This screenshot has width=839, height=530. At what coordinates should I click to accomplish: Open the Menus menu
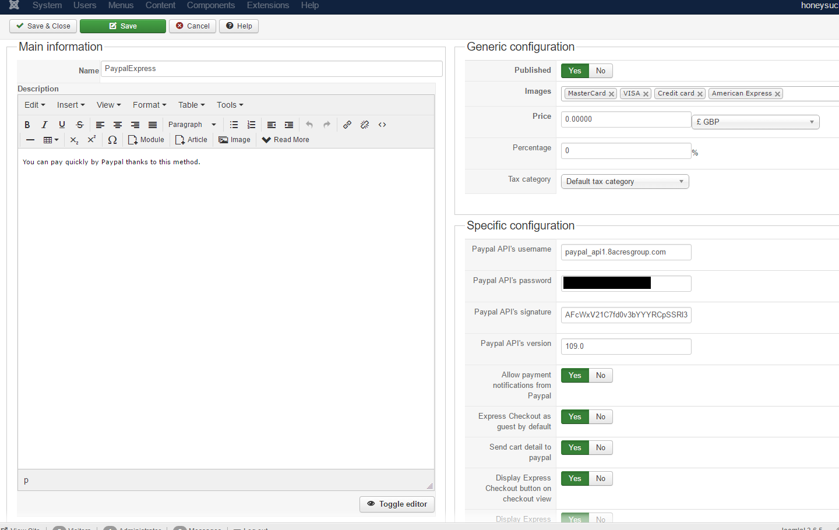point(121,5)
